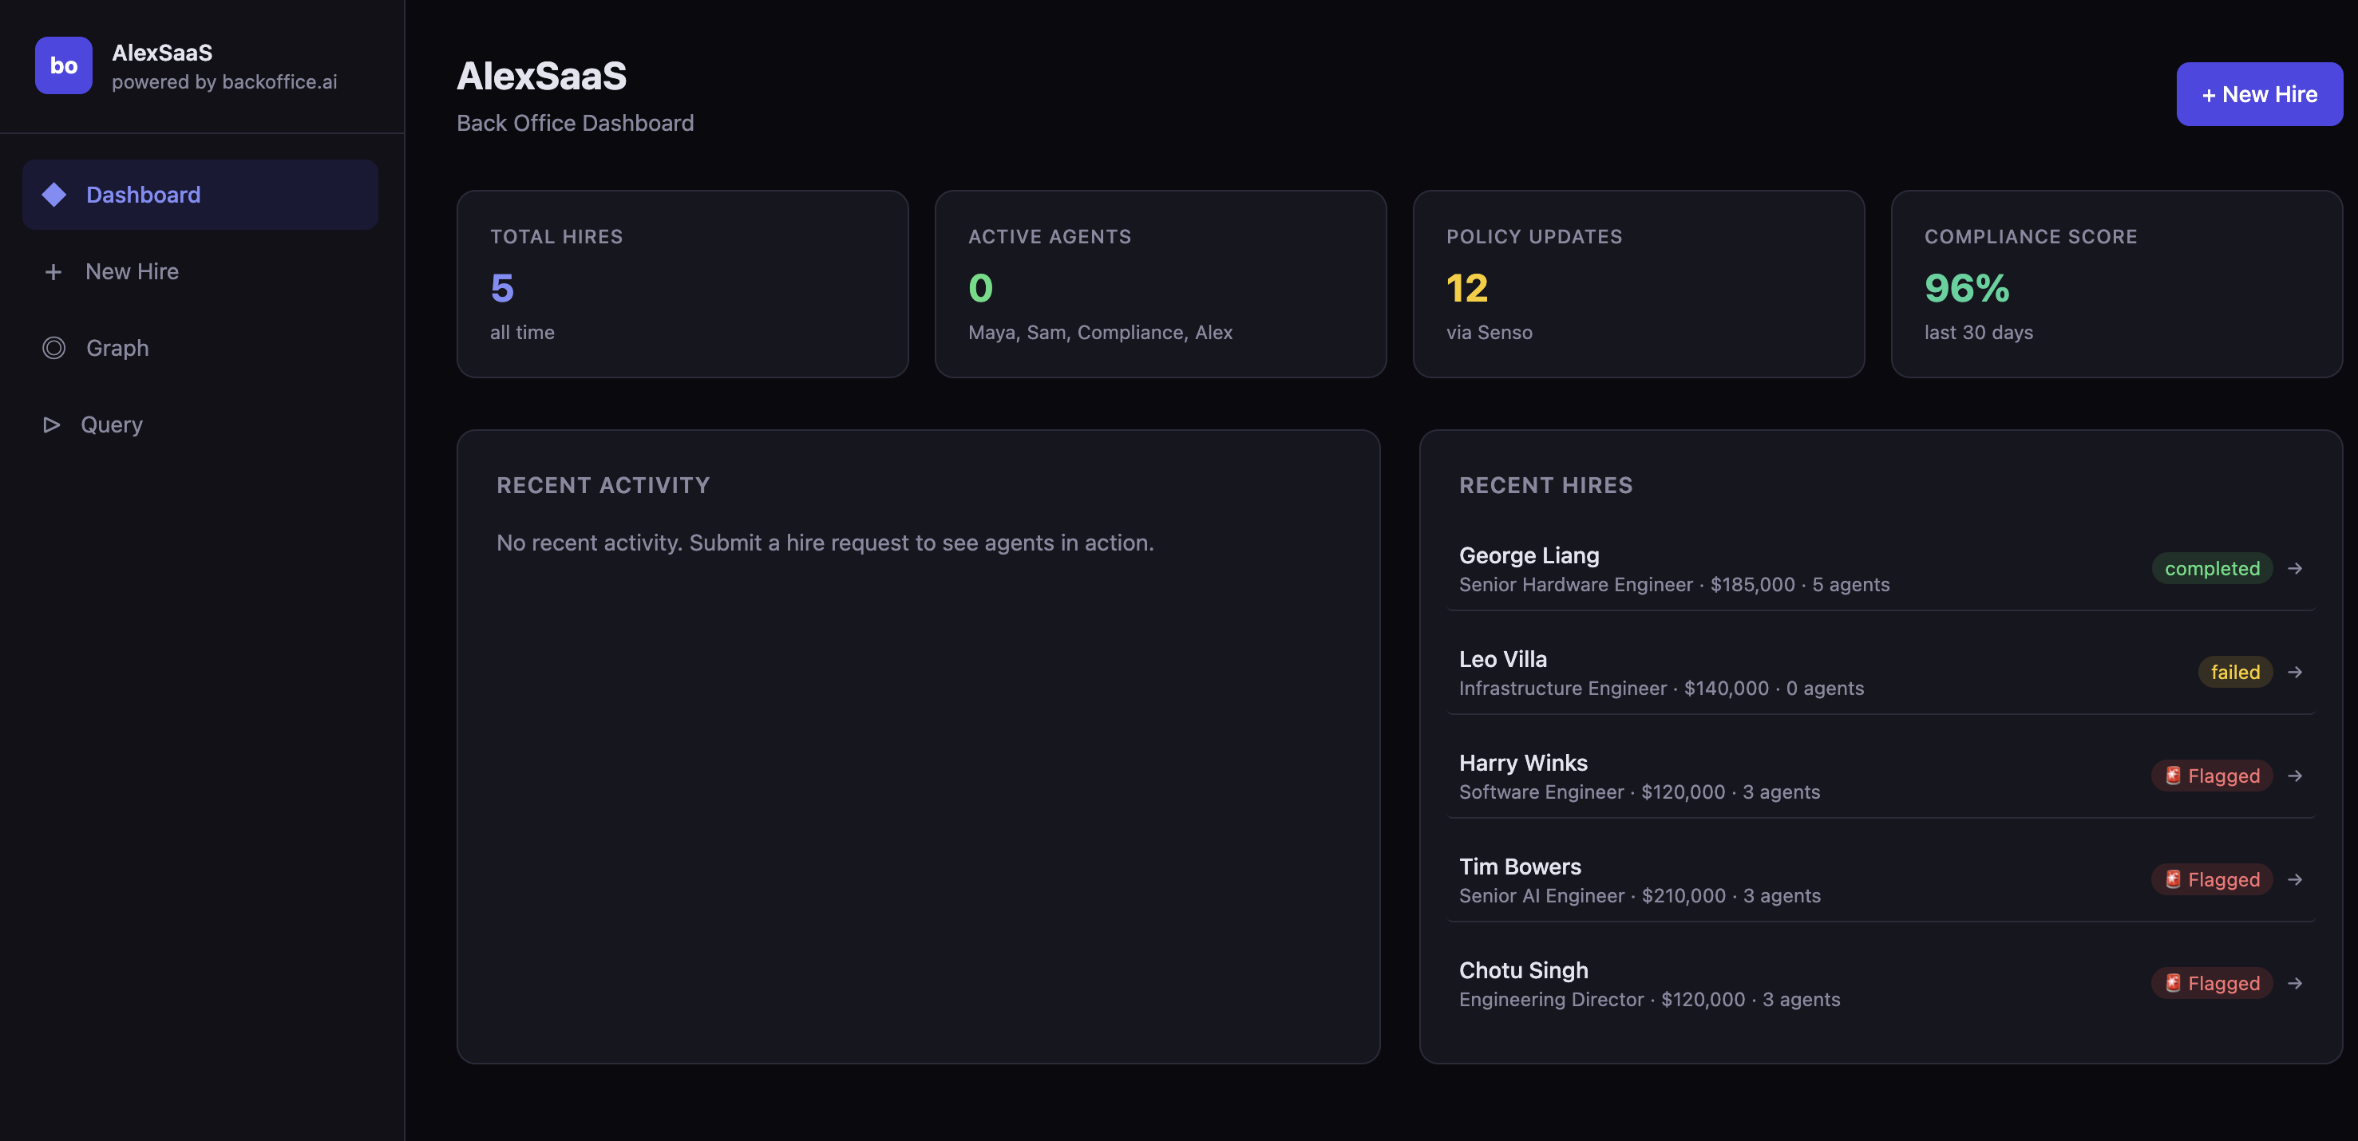Select the Graph menu item
The height and width of the screenshot is (1141, 2358).
pyautogui.click(x=117, y=348)
